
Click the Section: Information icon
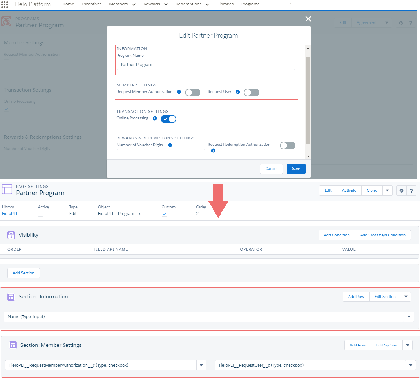click(x=11, y=297)
